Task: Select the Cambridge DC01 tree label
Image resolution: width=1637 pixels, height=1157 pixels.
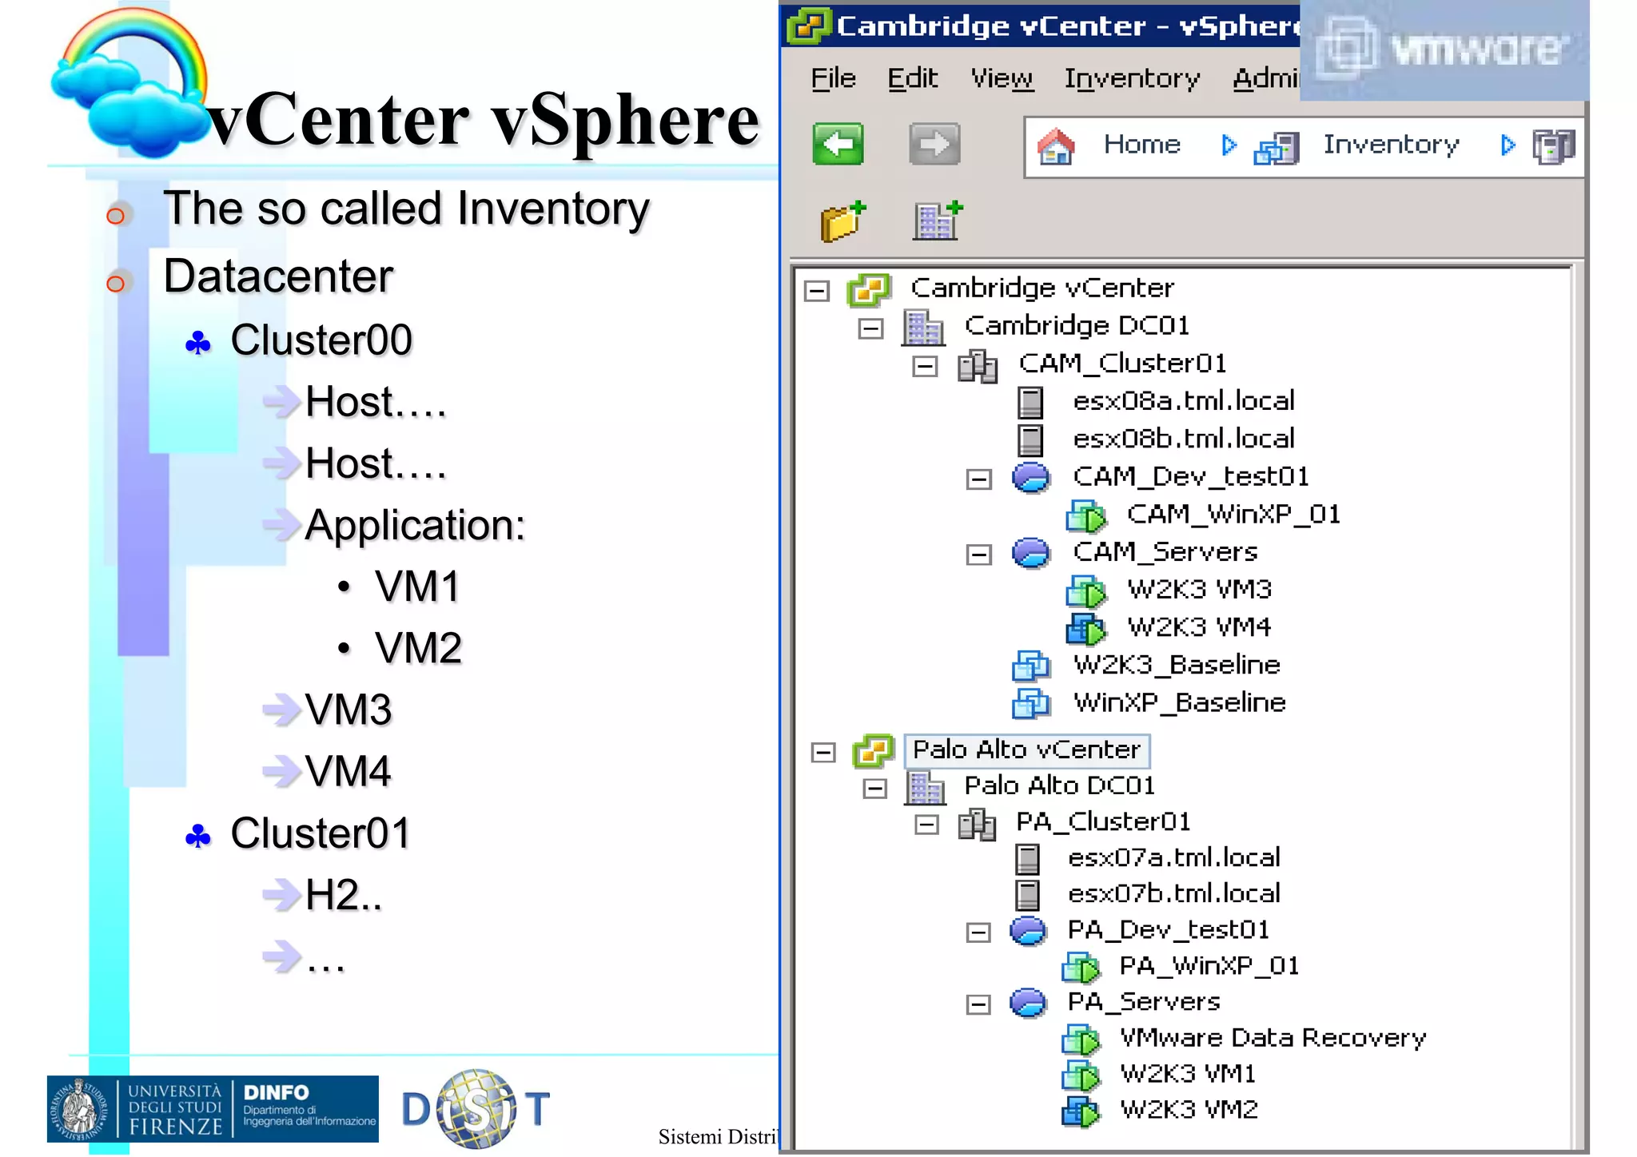Action: click(1077, 326)
